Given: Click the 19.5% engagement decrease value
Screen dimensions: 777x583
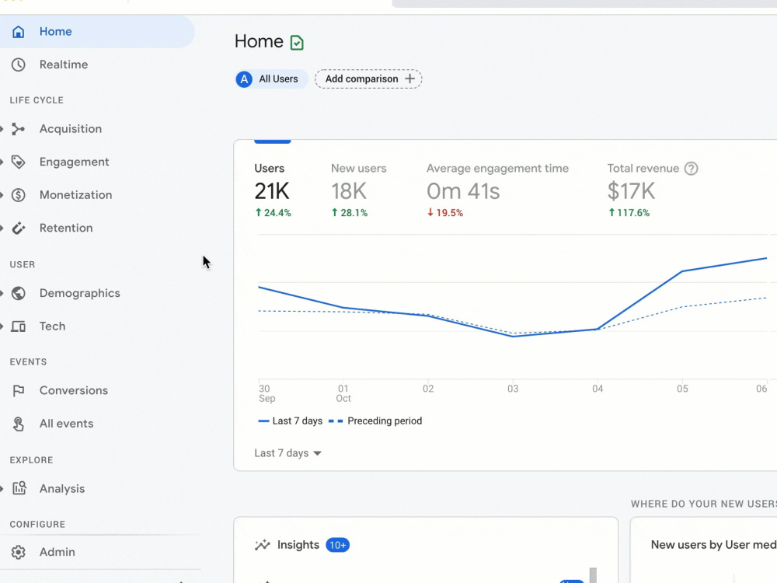Looking at the screenshot, I should click(445, 213).
